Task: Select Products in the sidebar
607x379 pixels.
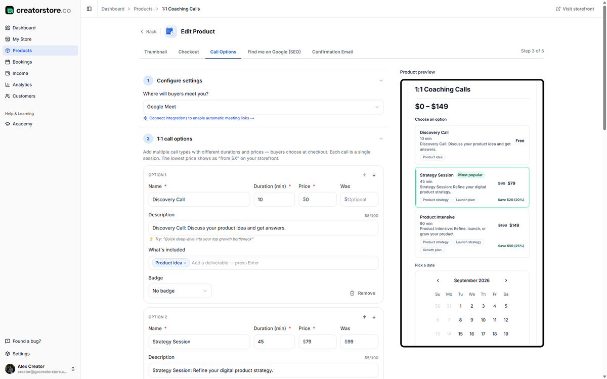Action: tap(40, 51)
